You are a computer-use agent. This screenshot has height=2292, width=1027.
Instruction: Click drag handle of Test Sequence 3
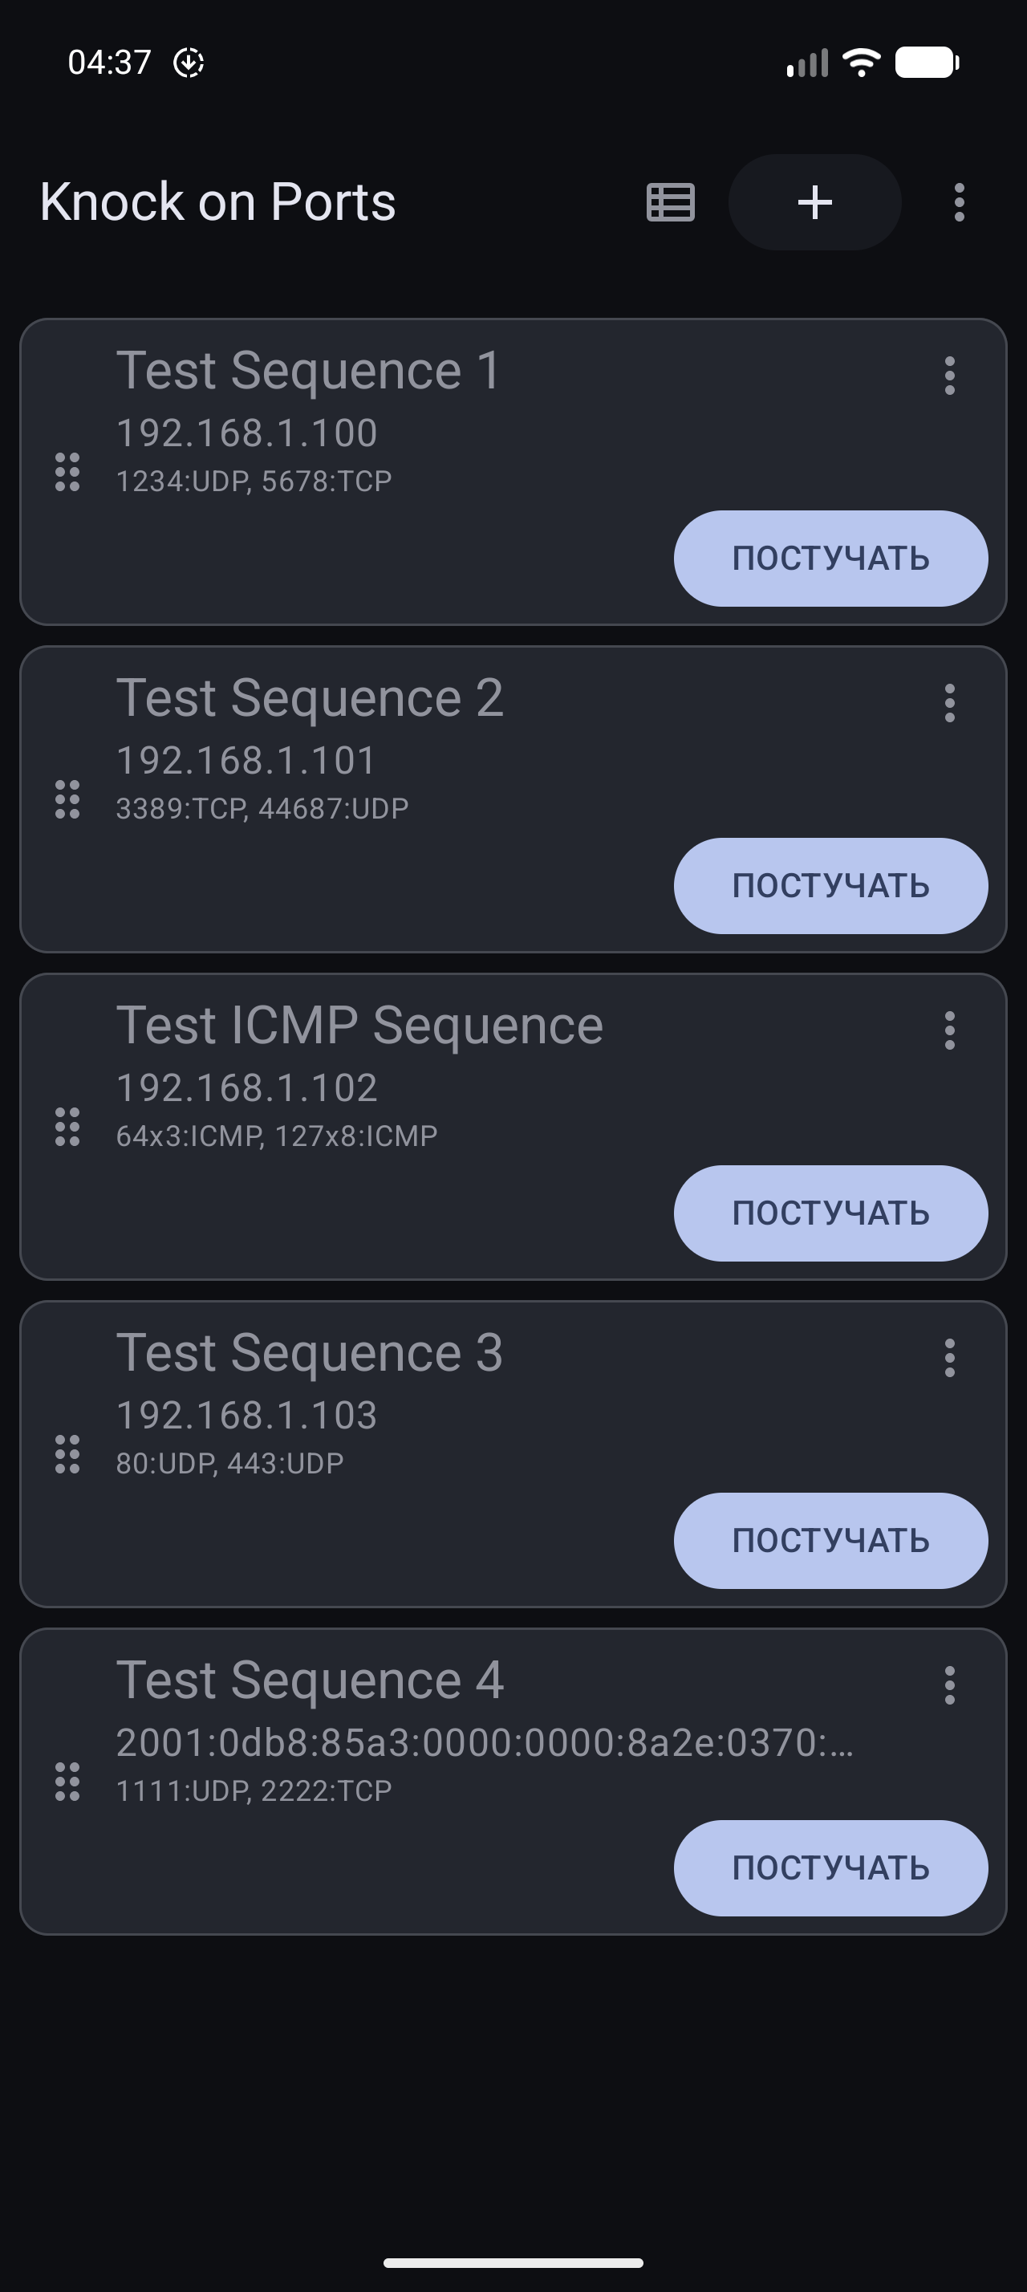pyautogui.click(x=67, y=1454)
